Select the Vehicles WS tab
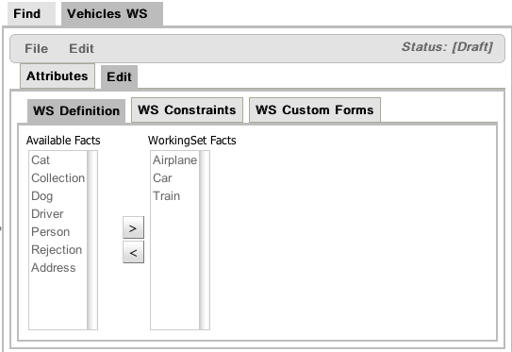512x352 pixels. point(112,14)
